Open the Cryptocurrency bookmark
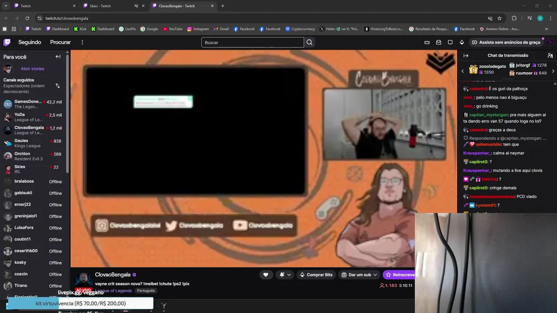 point(300,29)
